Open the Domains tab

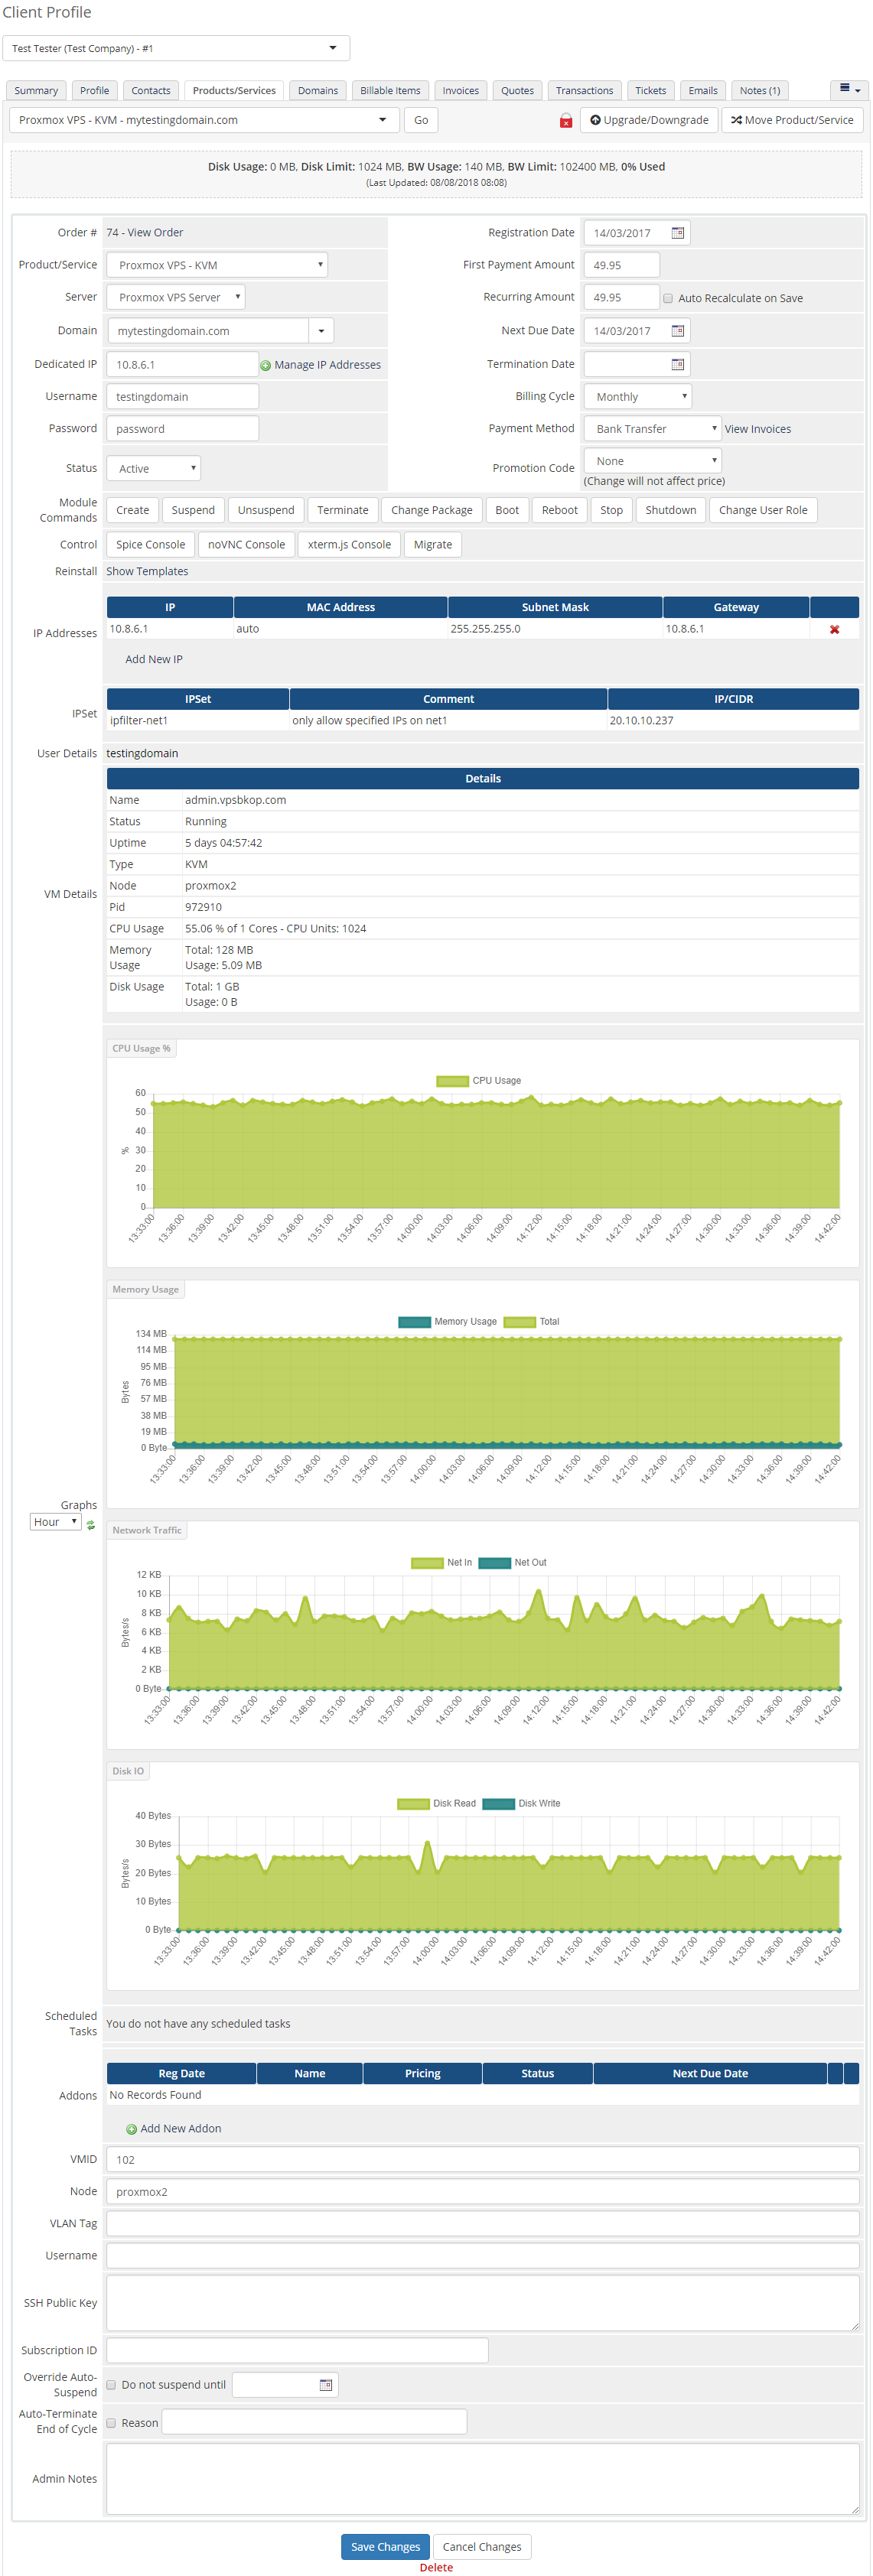tap(318, 91)
